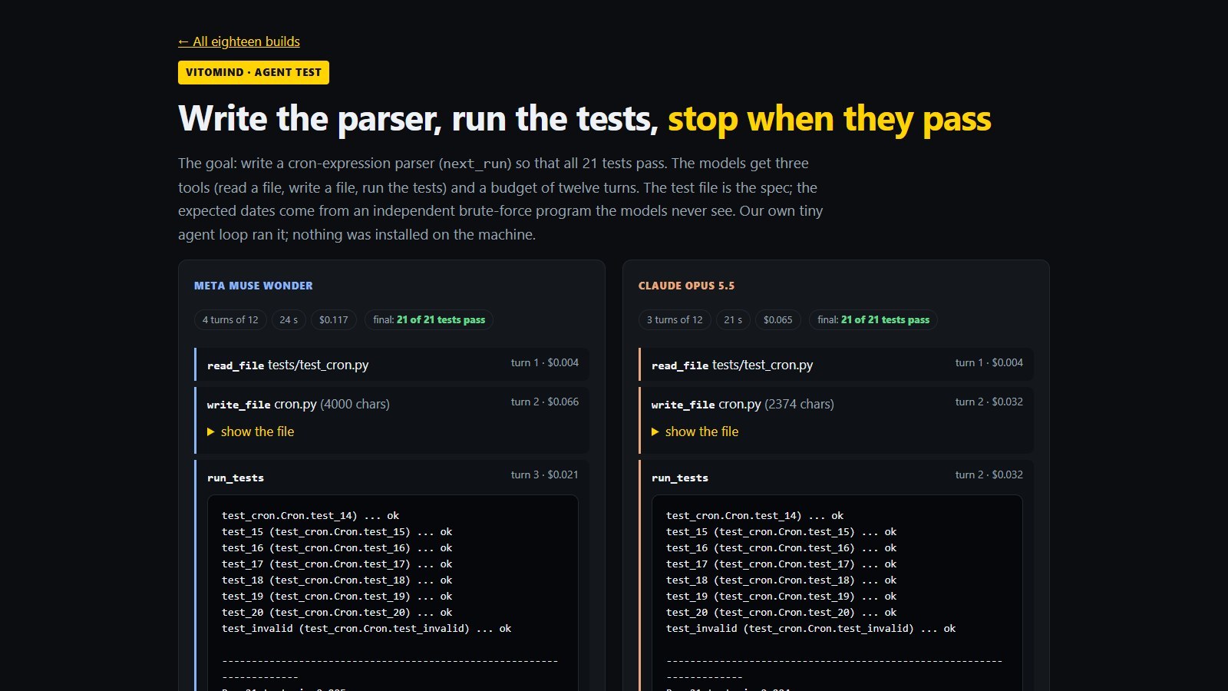1228x691 pixels.
Task: Click the '$0.117' cost pill
Action: click(334, 319)
